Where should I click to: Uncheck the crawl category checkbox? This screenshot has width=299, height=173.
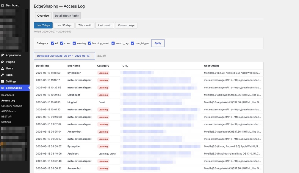point(62,43)
